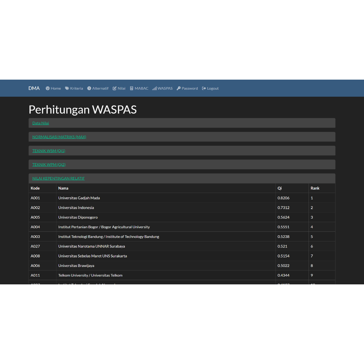Click the Qi value 0.5154
This screenshot has width=364, height=364.
coord(283,256)
